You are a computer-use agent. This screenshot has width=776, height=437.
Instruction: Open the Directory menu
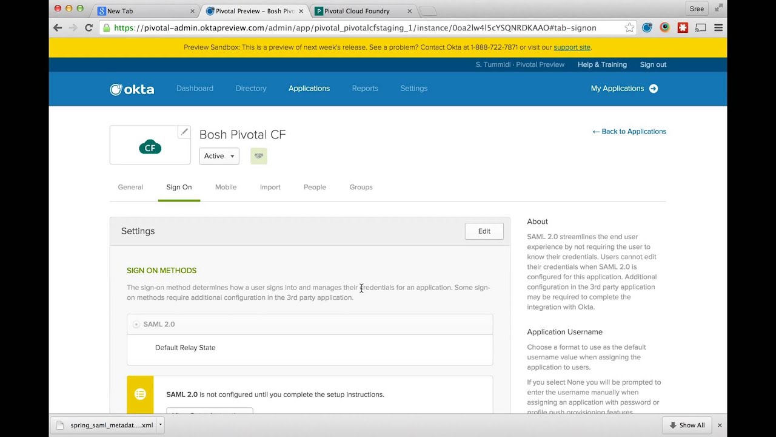tap(251, 89)
